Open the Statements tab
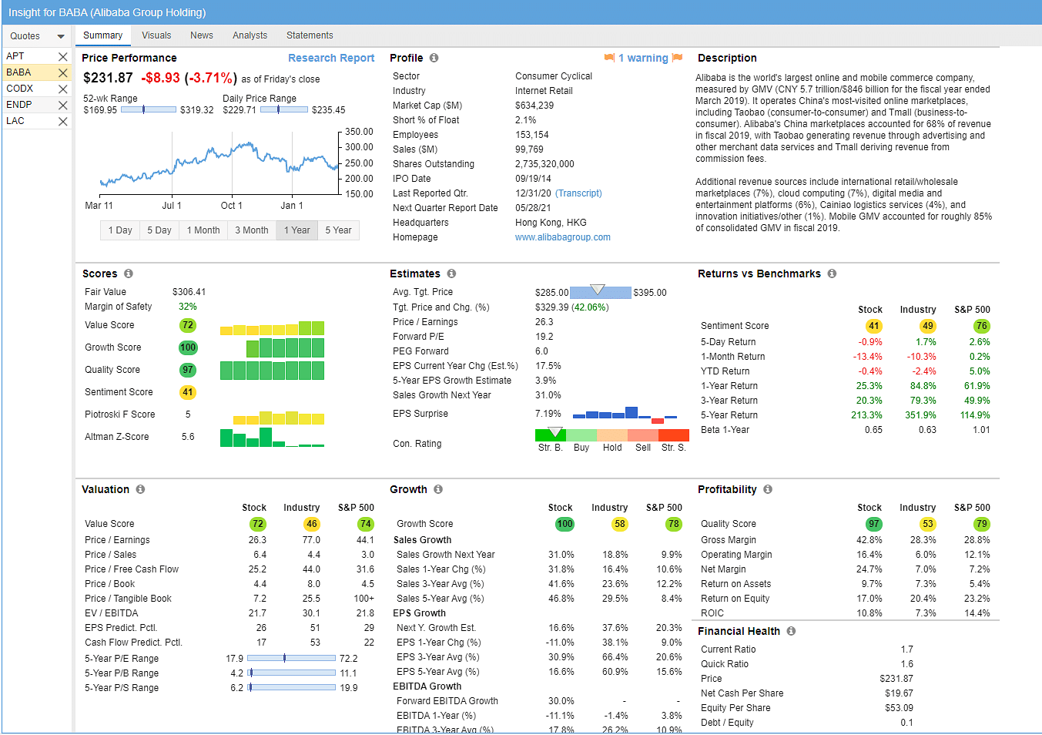 coord(310,35)
